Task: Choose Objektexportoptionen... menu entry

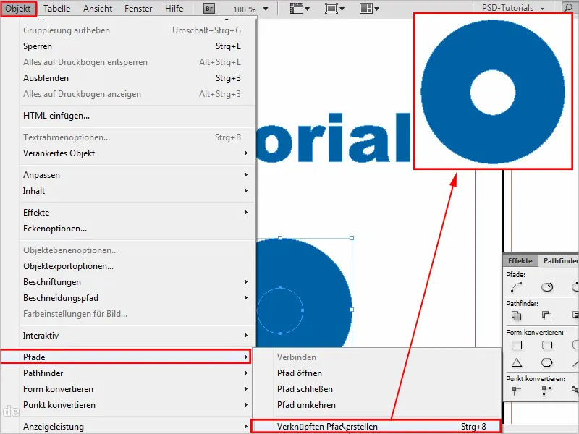Action: click(138, 266)
